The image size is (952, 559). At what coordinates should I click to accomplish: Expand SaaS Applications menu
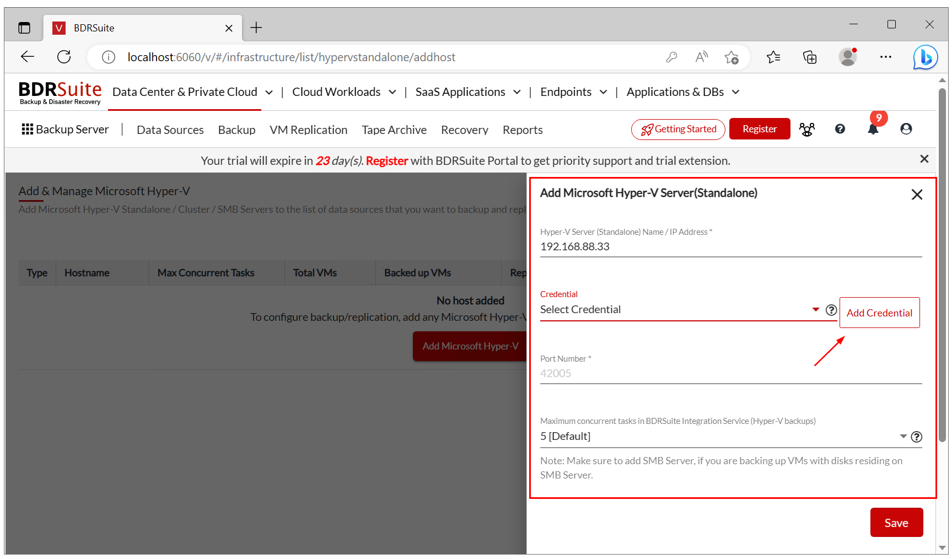pos(468,92)
